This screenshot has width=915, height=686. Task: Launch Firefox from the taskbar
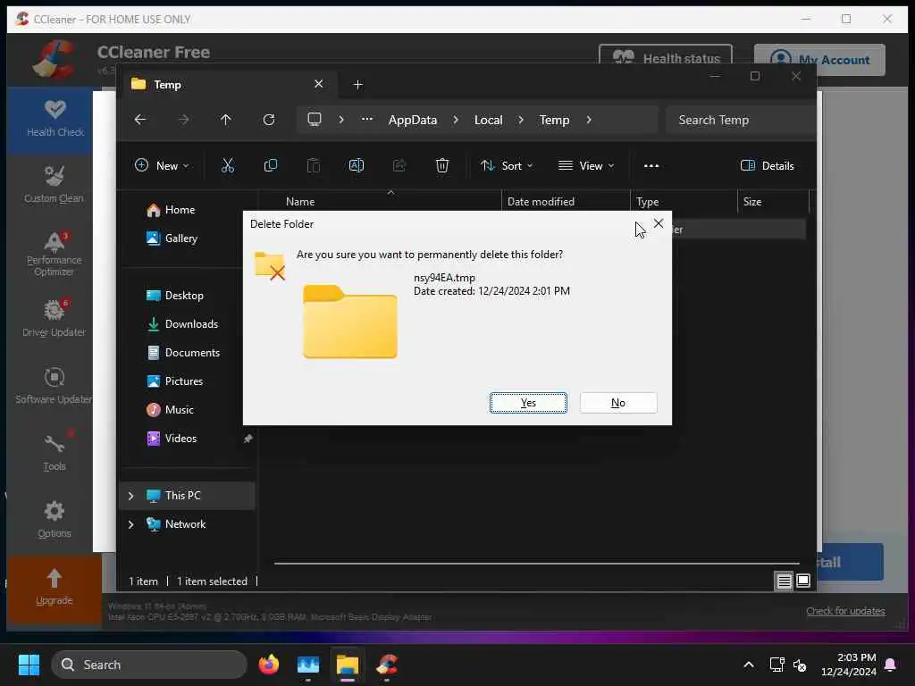click(269, 665)
